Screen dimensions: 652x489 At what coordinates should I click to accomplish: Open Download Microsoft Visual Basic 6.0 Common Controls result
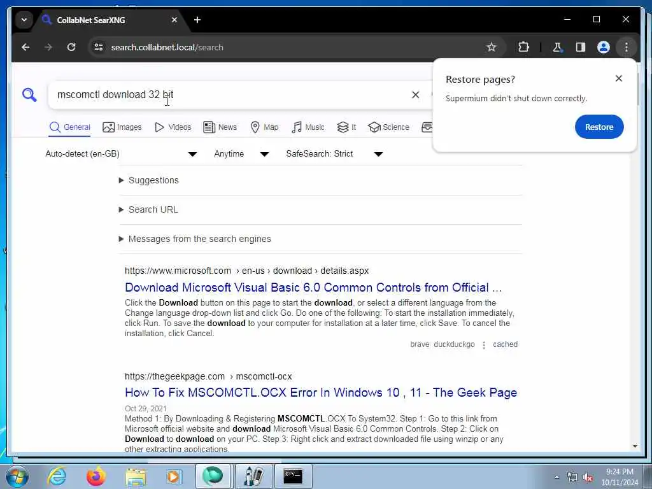[313, 287]
